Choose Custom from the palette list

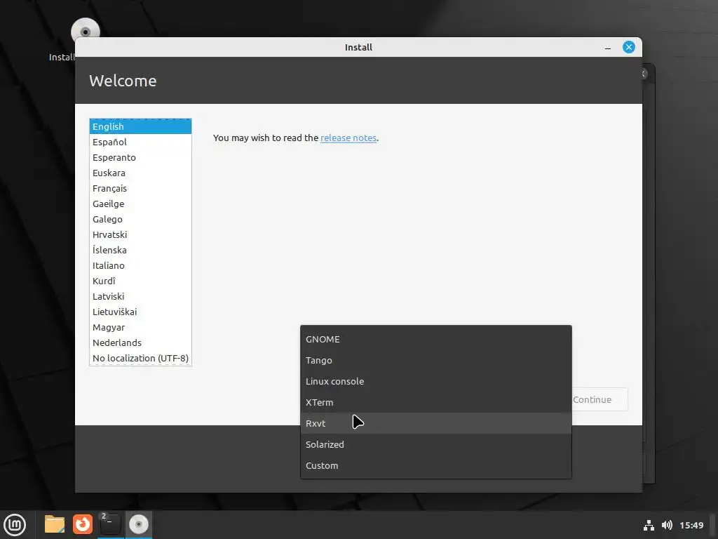[x=436, y=466]
